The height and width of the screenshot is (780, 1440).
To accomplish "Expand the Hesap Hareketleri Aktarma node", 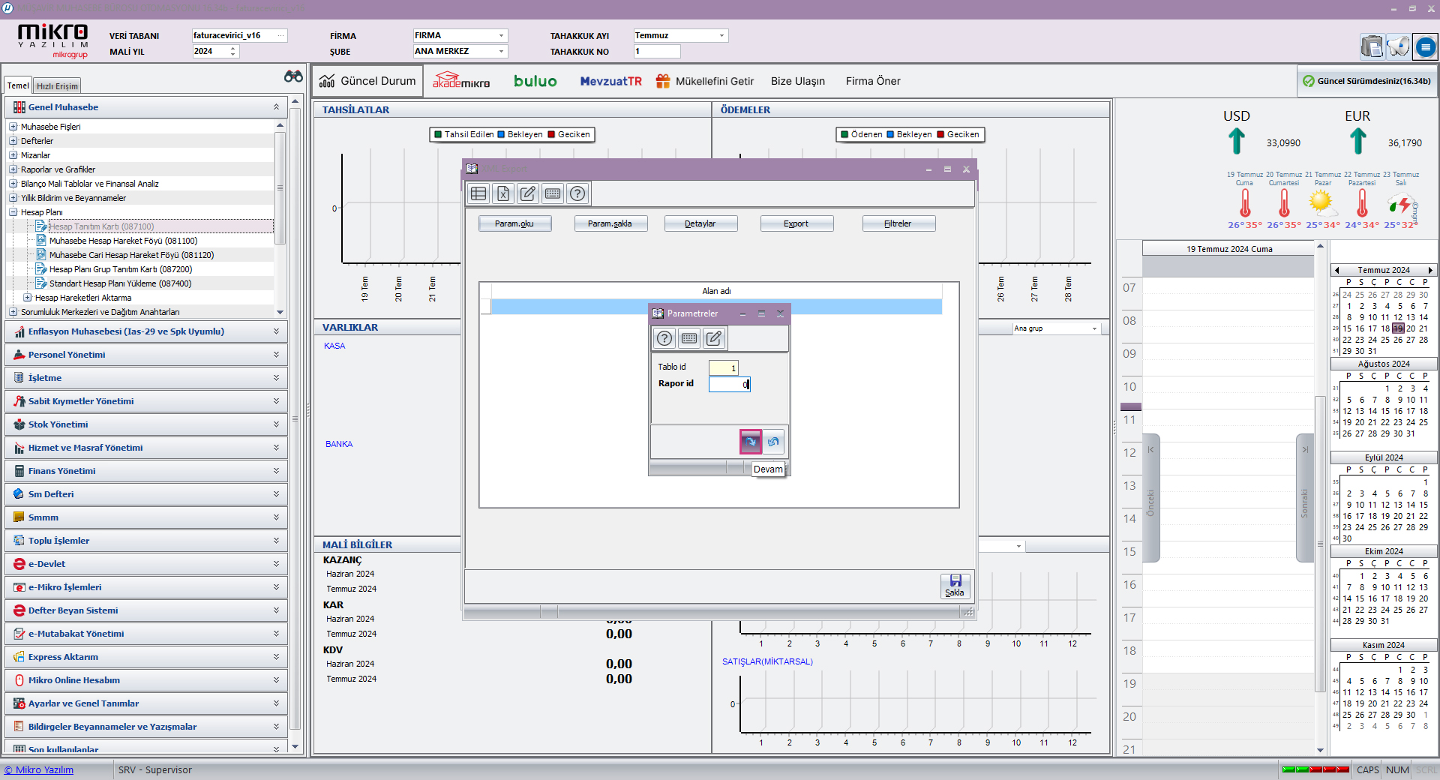I will 27,298.
